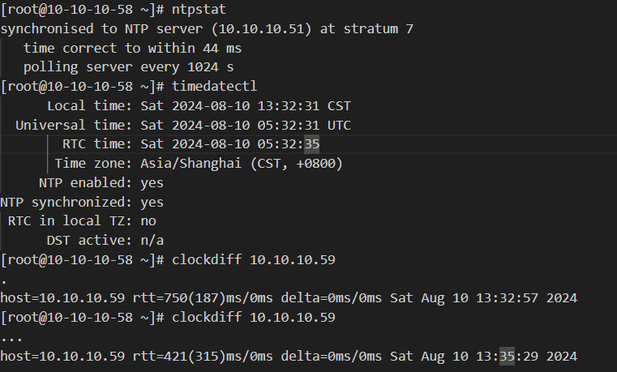The image size is (617, 372).
Task: Click the second clockdiff 10.10.10.59 command
Action: (254, 318)
